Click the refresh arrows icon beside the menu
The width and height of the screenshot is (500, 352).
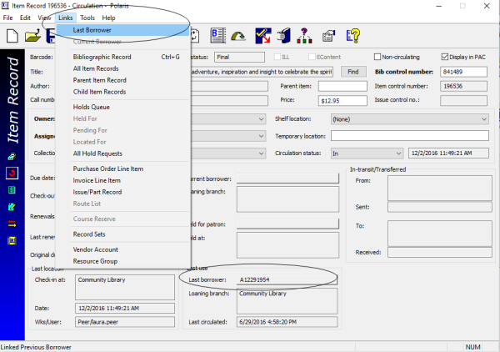pyautogui.click(x=195, y=36)
